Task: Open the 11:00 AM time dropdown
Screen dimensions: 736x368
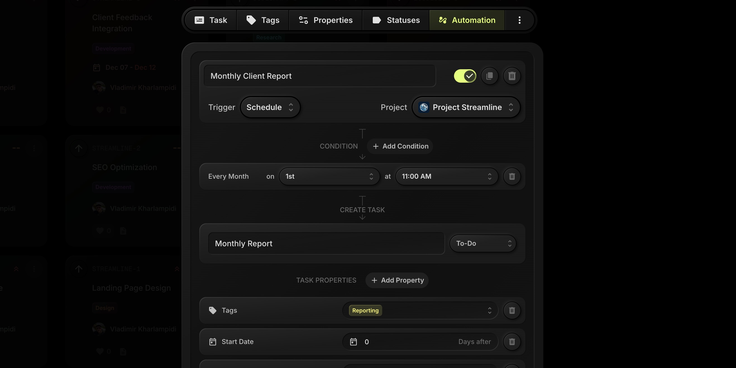Action: pyautogui.click(x=446, y=176)
